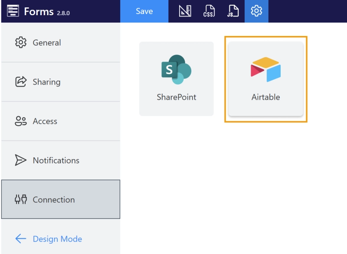Image resolution: width=347 pixels, height=254 pixels.
Task: Go to the Access tab
Action: coord(61,121)
